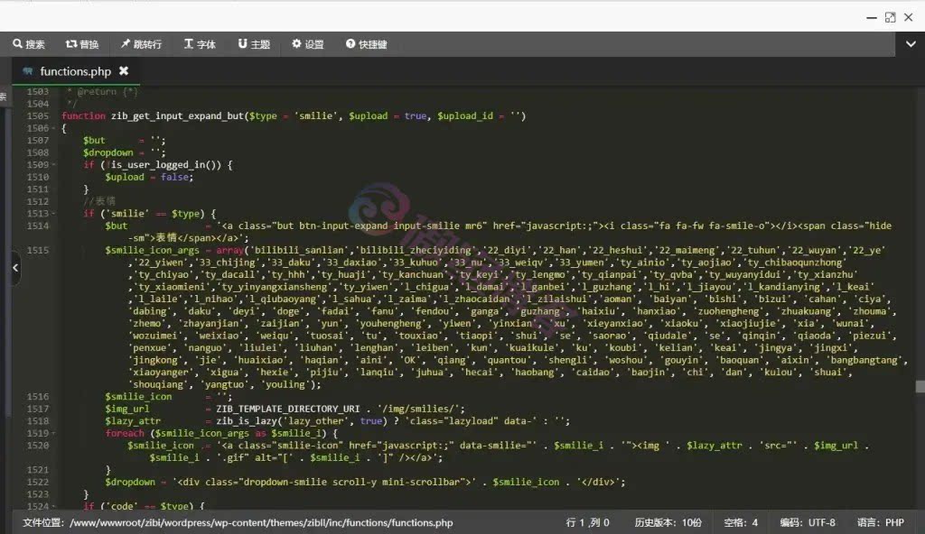Image resolution: width=925 pixels, height=534 pixels.
Task: Minimize the editor window
Action: pyautogui.click(x=872, y=18)
